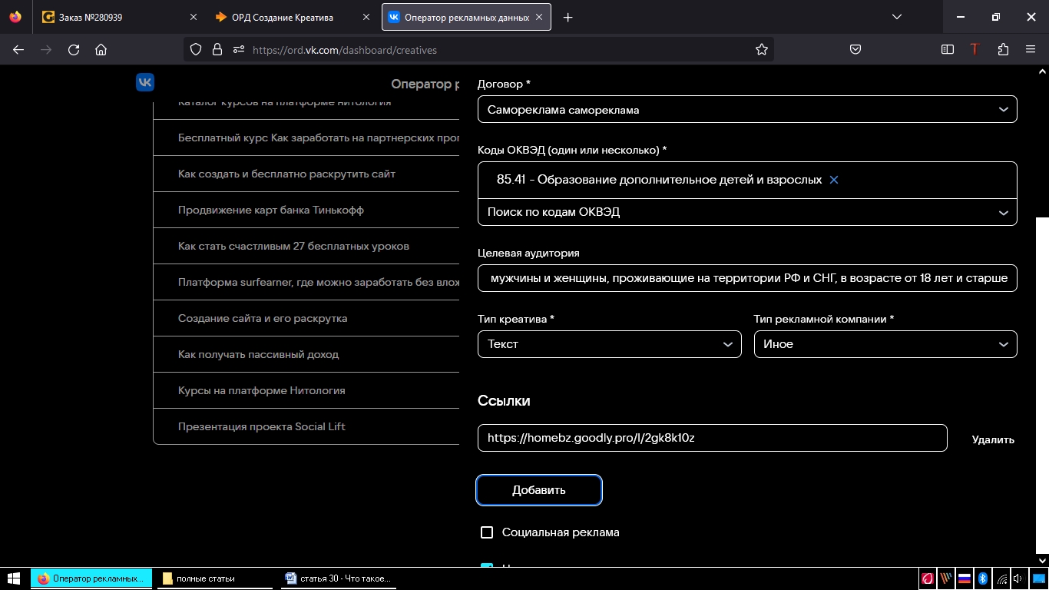Open site permissions icon in address bar

(x=238, y=50)
